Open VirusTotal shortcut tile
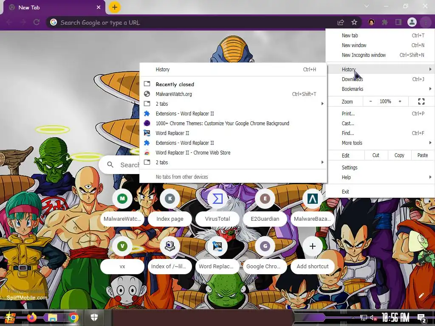 (217, 208)
